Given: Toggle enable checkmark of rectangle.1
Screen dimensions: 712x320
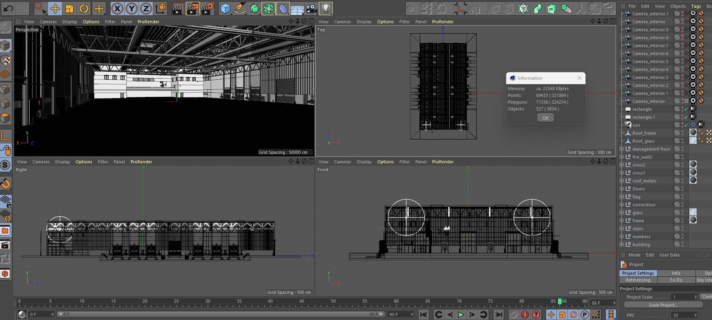Looking at the screenshot, I should click(686, 117).
